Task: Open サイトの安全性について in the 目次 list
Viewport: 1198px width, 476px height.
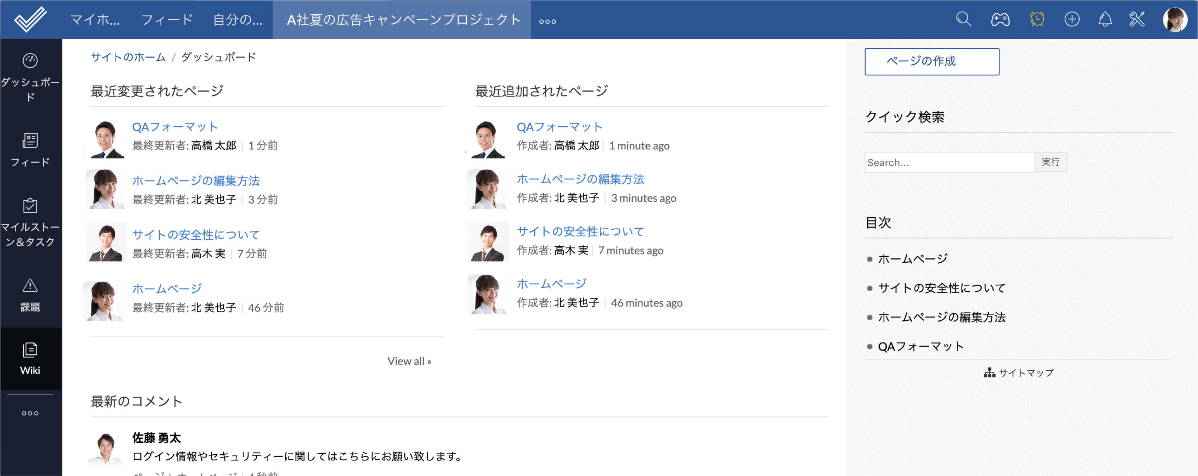Action: coord(941,288)
